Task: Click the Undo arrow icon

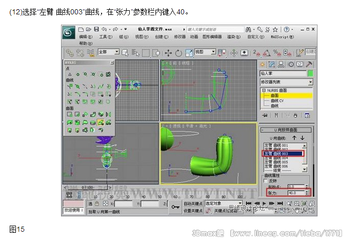Action: [x=104, y=29]
